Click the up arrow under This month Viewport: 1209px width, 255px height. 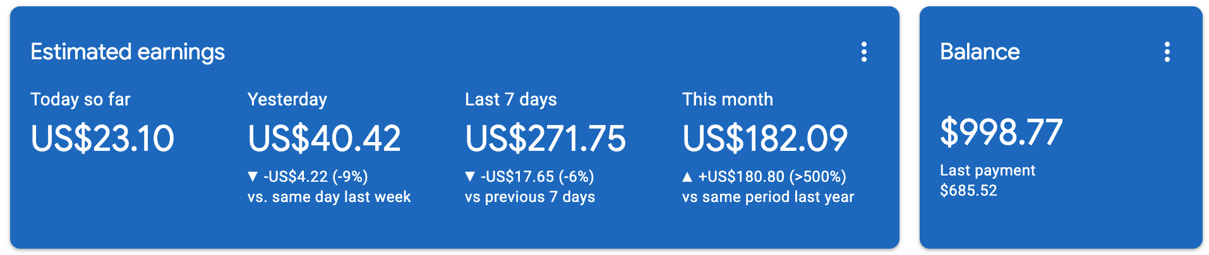click(687, 177)
